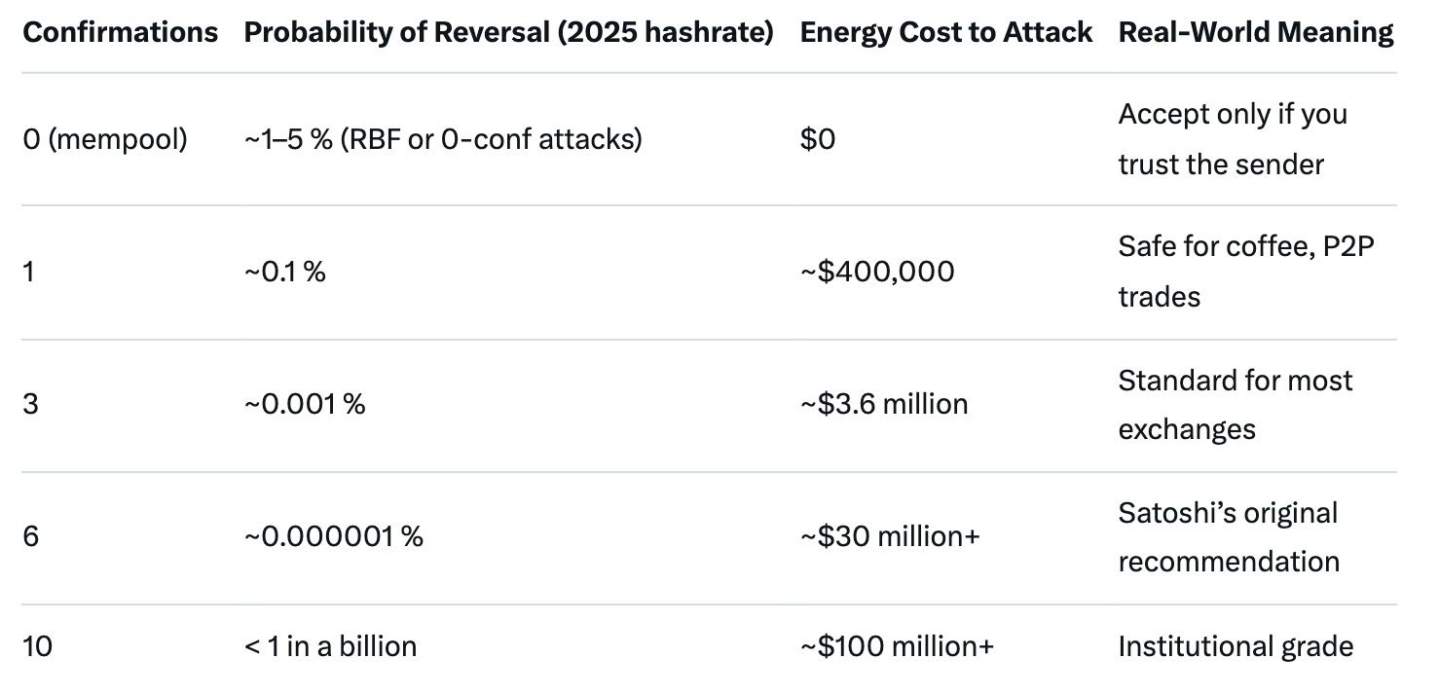Click "Satoshi's original recommendation" cell
Image resolution: width=1439 pixels, height=695 pixels.
tap(1228, 536)
